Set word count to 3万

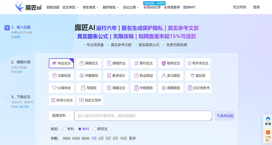tap(108, 139)
